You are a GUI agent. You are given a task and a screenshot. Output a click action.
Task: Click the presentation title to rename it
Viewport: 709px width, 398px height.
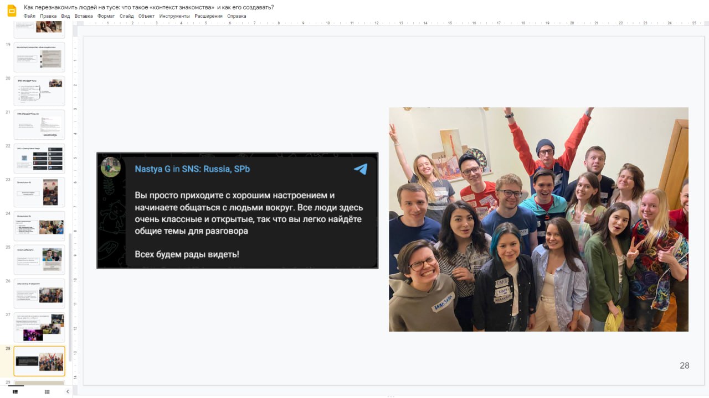149,7
